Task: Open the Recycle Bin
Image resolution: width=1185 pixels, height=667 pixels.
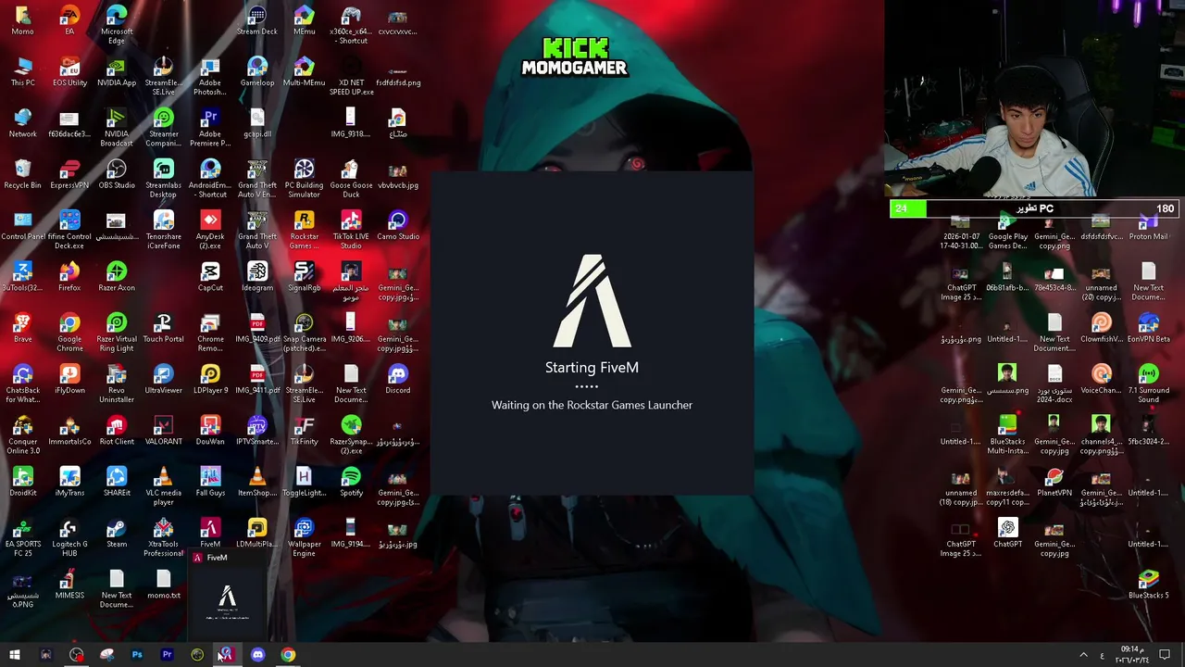Action: click(22, 174)
